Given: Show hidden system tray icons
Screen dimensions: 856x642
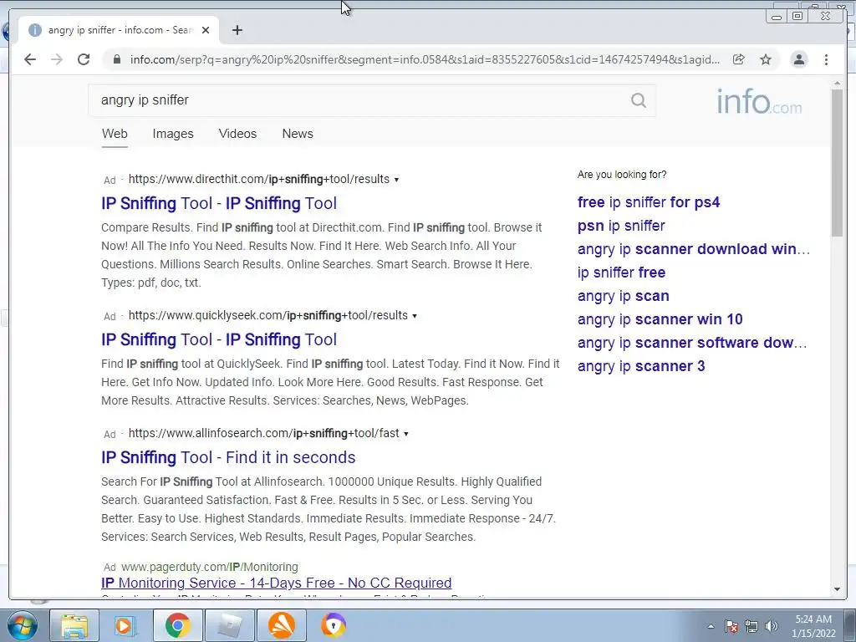Looking at the screenshot, I should 711,626.
